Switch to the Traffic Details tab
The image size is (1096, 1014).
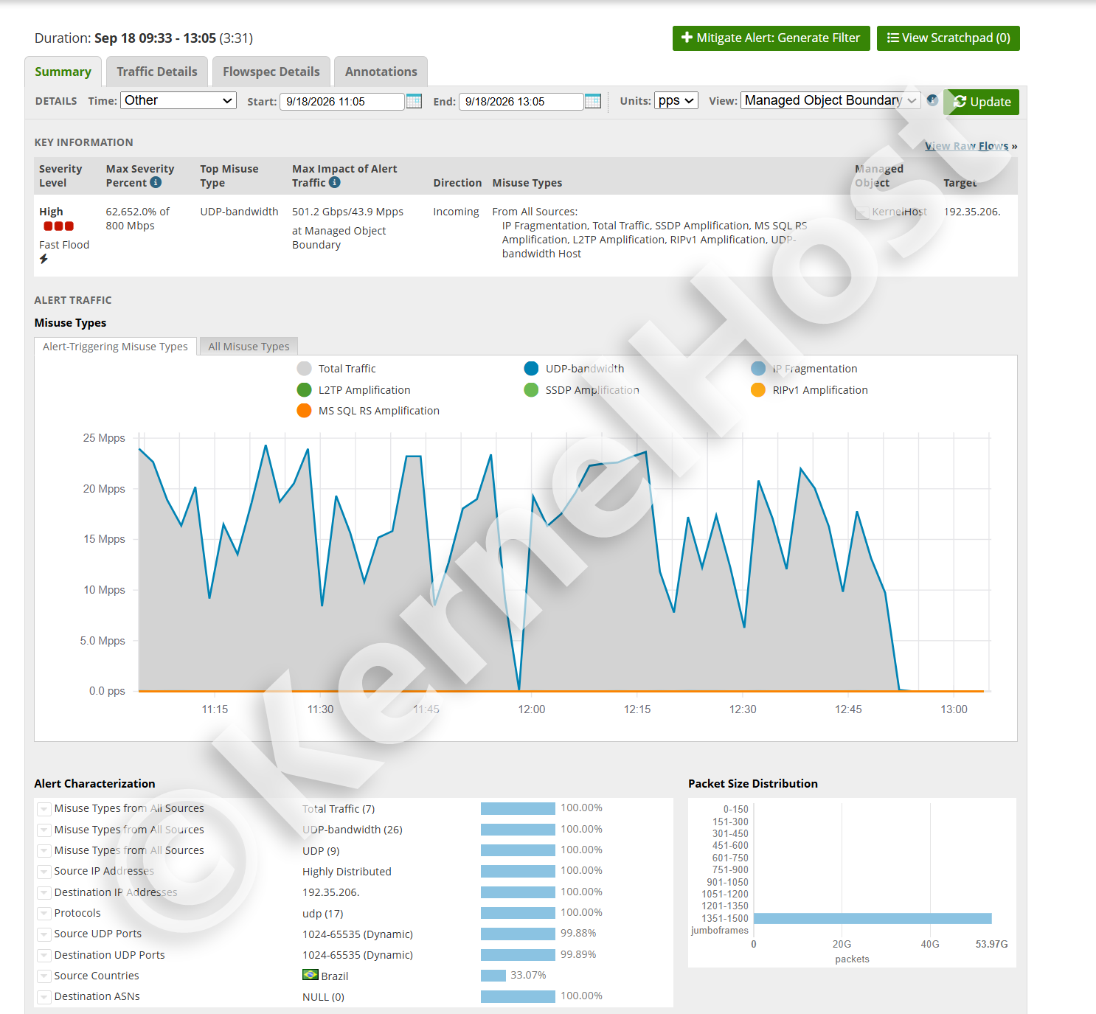click(157, 72)
